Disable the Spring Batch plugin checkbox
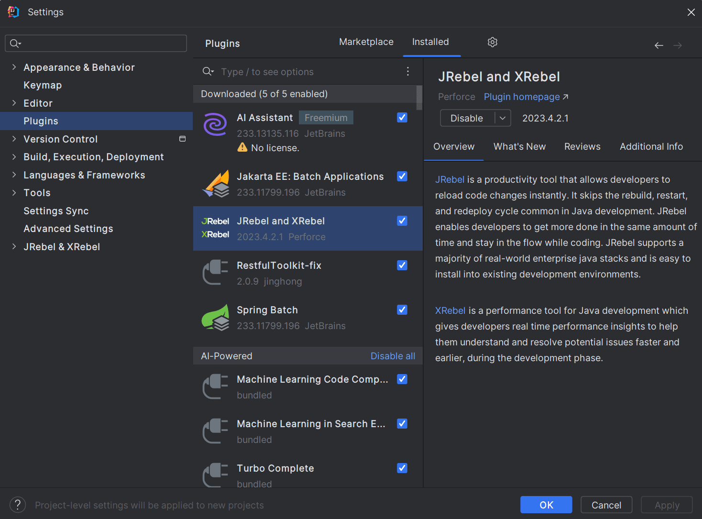The width and height of the screenshot is (702, 519). (x=402, y=310)
